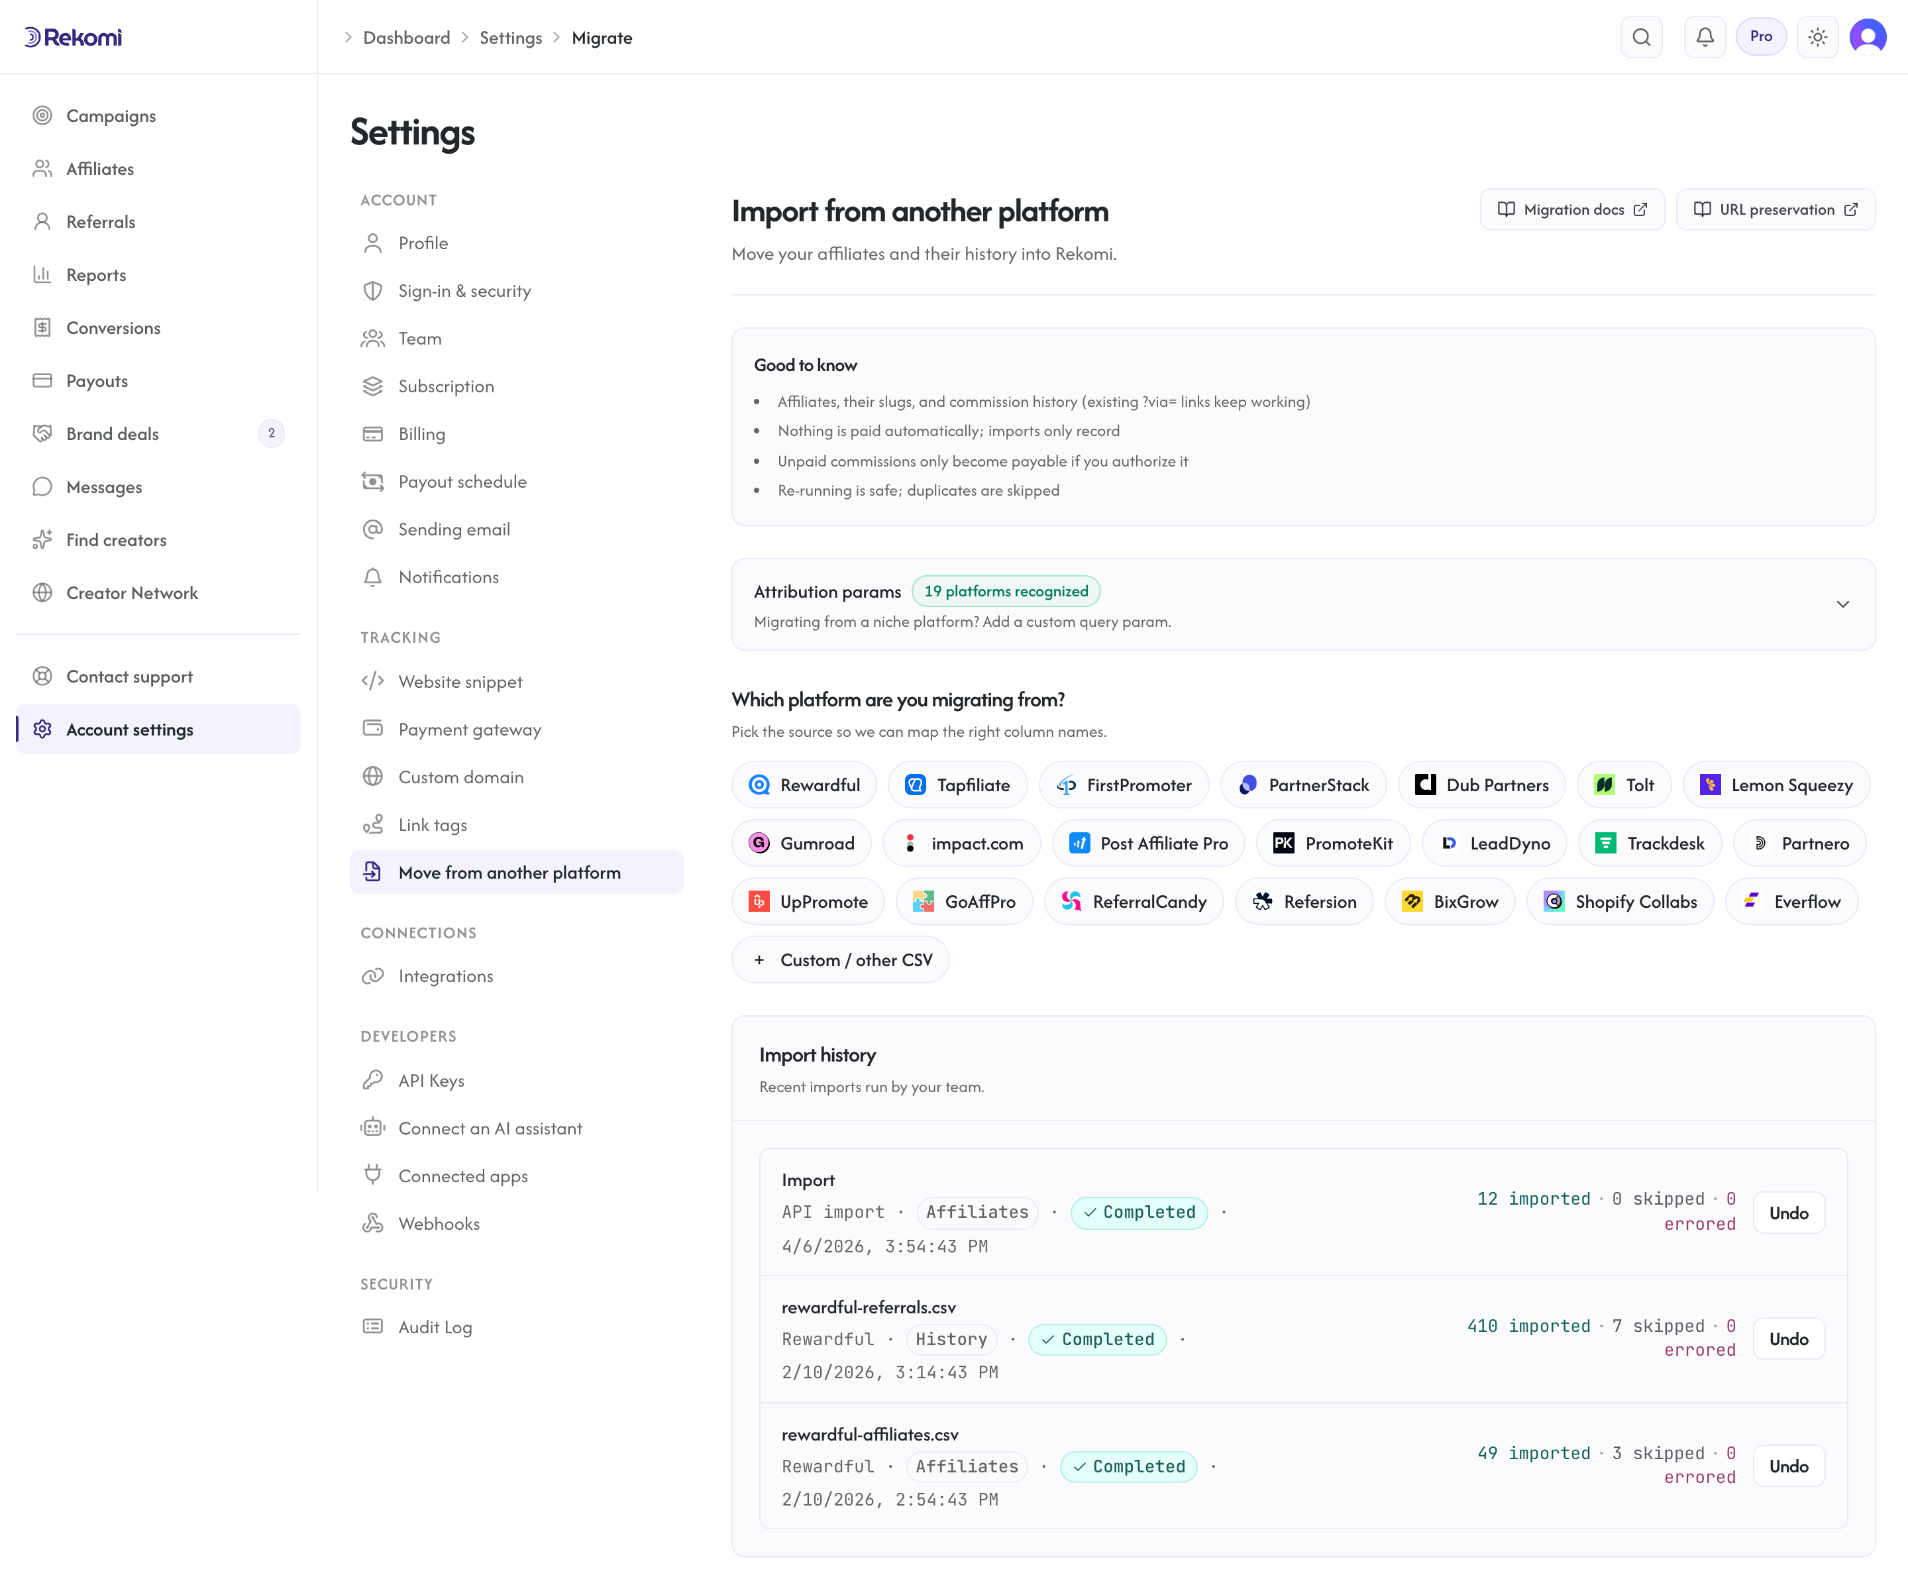
Task: Click the Pro plan badge
Action: [1761, 37]
